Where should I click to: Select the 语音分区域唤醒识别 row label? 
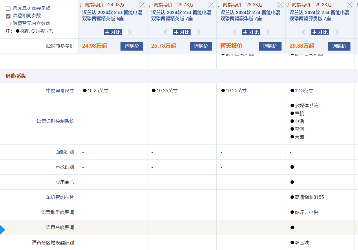[x=53, y=242]
